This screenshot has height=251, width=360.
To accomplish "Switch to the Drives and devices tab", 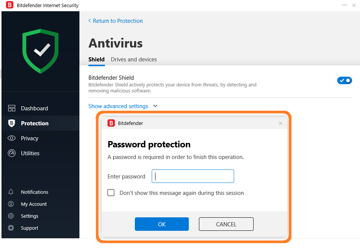I will coord(134,59).
